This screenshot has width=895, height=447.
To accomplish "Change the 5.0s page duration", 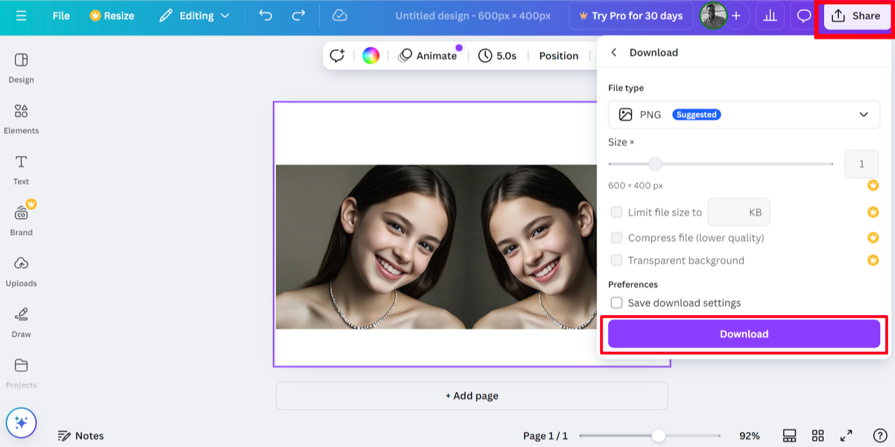I will (497, 55).
